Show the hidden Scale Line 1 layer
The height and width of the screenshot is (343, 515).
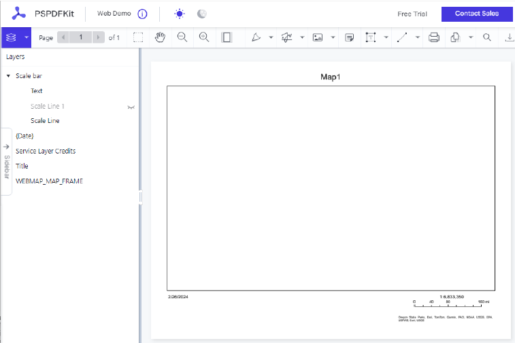[131, 107]
